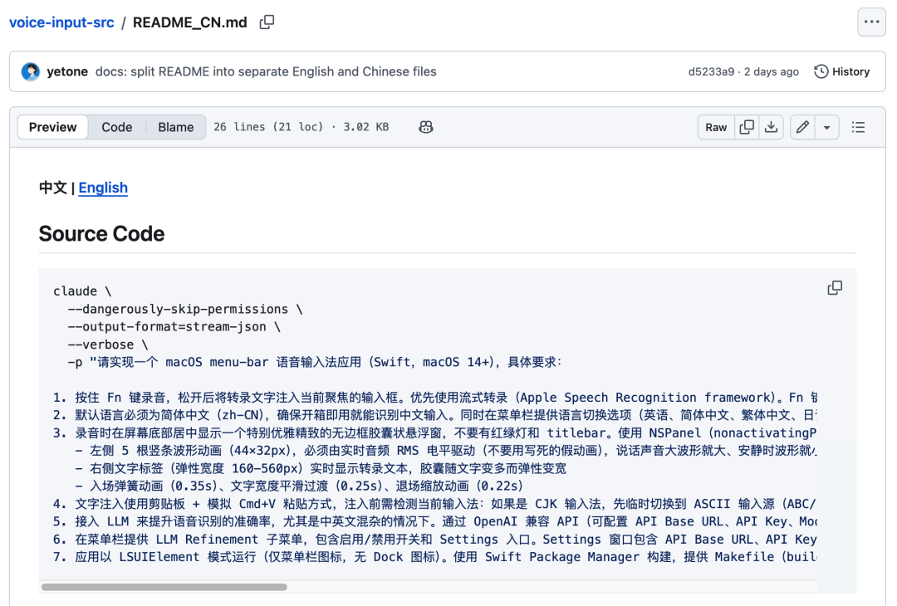Click the 'claude \' first code line

pos(82,291)
